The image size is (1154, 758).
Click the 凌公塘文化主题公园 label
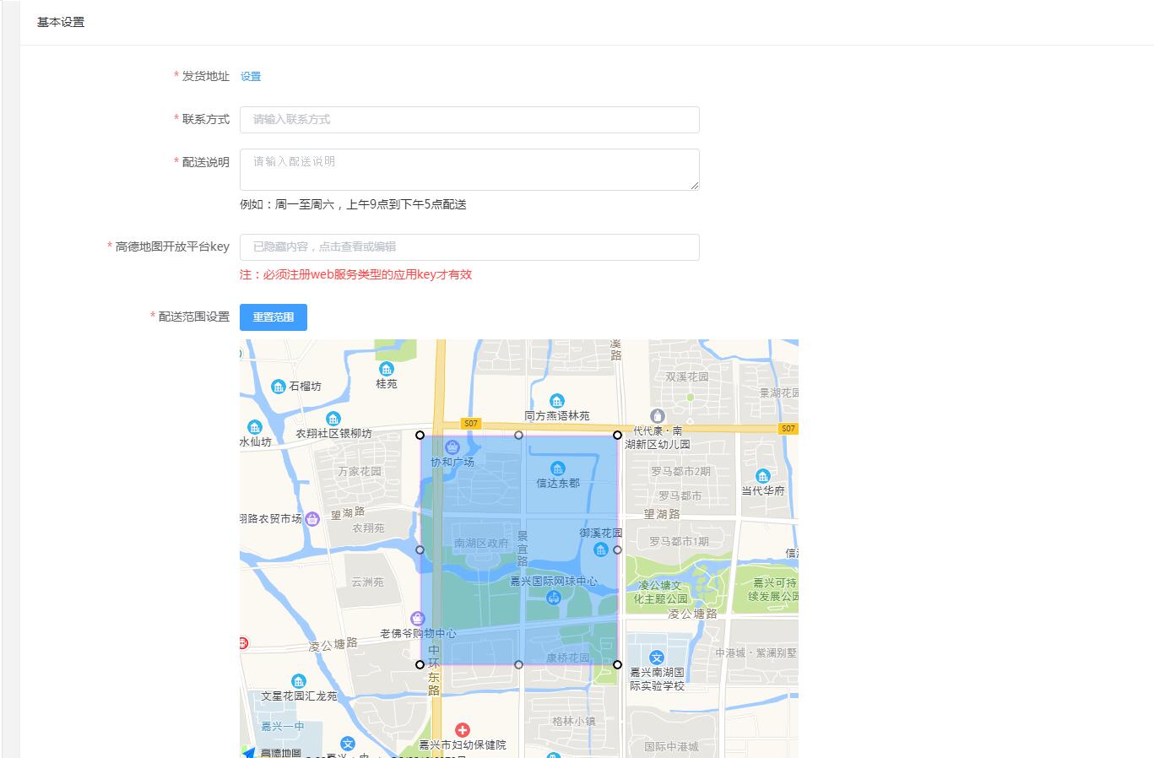pyautogui.click(x=661, y=593)
